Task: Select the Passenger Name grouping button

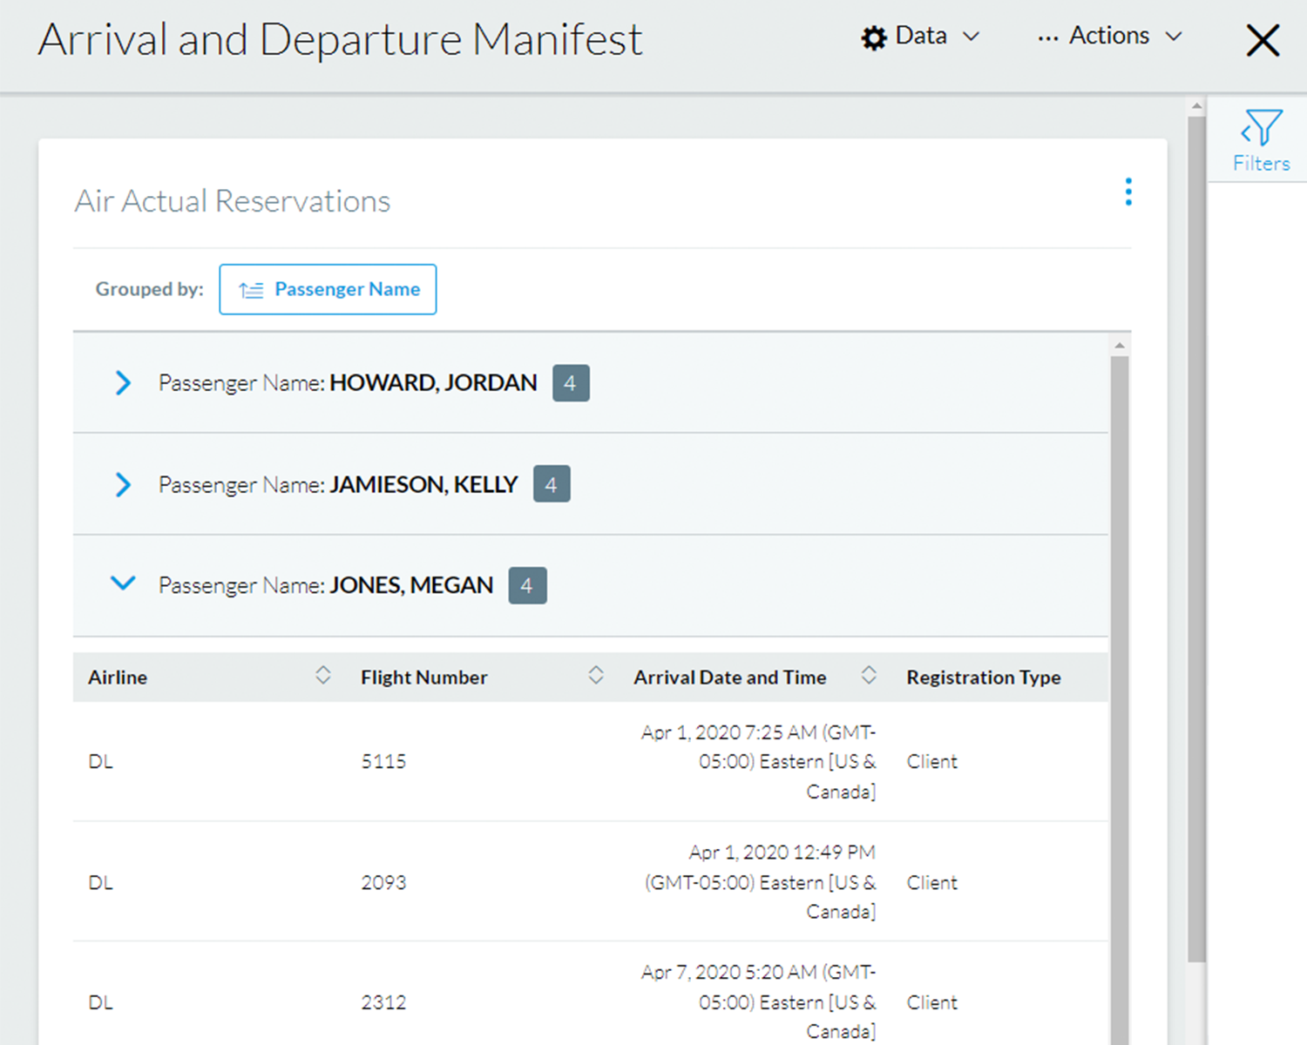Action: click(328, 289)
